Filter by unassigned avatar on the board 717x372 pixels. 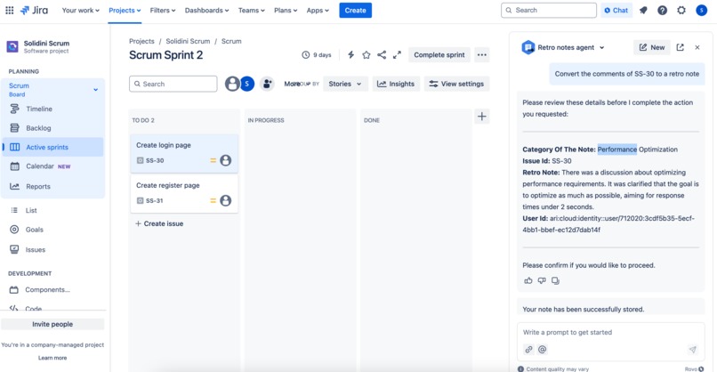[232, 84]
